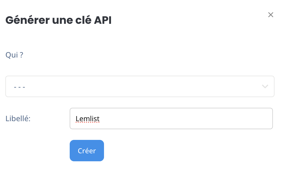Select the '- - -' placeholder option

pyautogui.click(x=19, y=87)
